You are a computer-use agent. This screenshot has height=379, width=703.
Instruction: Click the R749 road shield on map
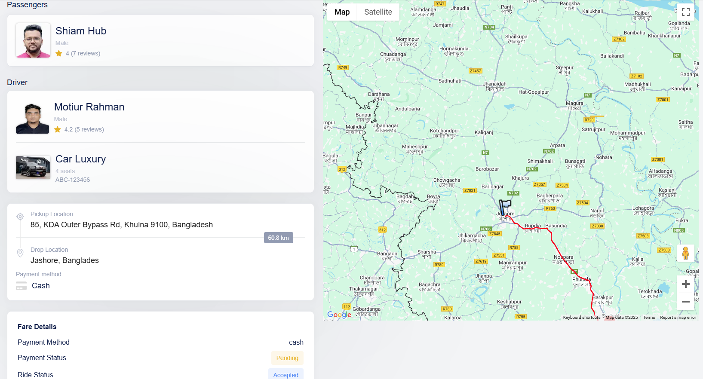point(343,67)
